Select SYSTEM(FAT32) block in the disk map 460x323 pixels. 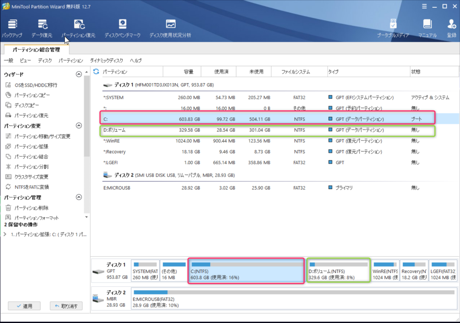145,271
